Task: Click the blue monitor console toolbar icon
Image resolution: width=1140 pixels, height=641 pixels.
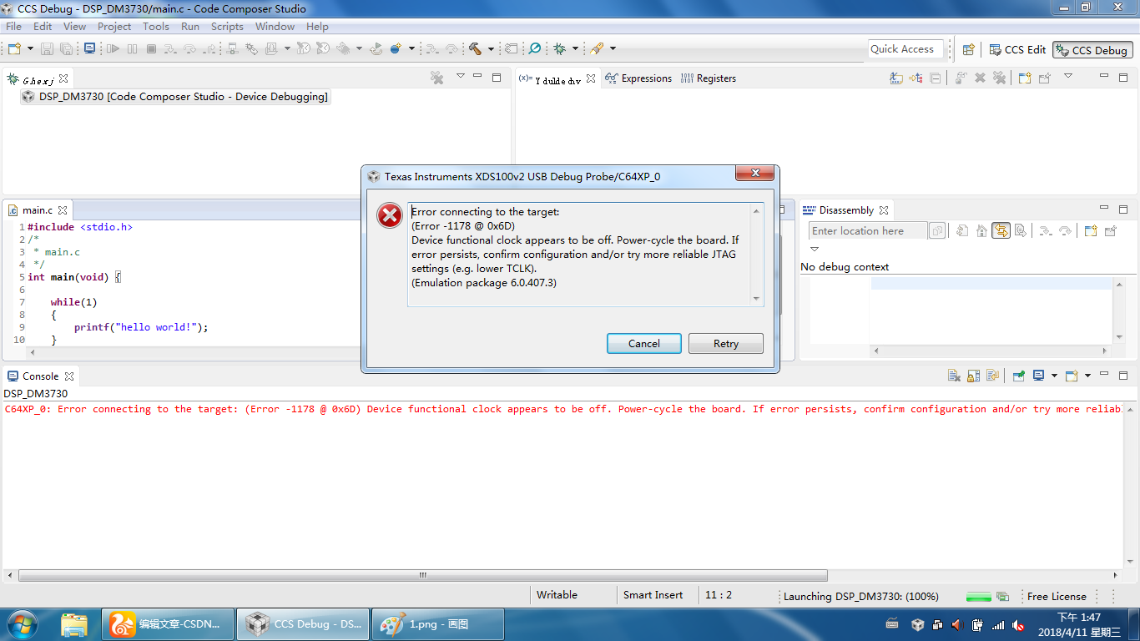Action: (90, 48)
